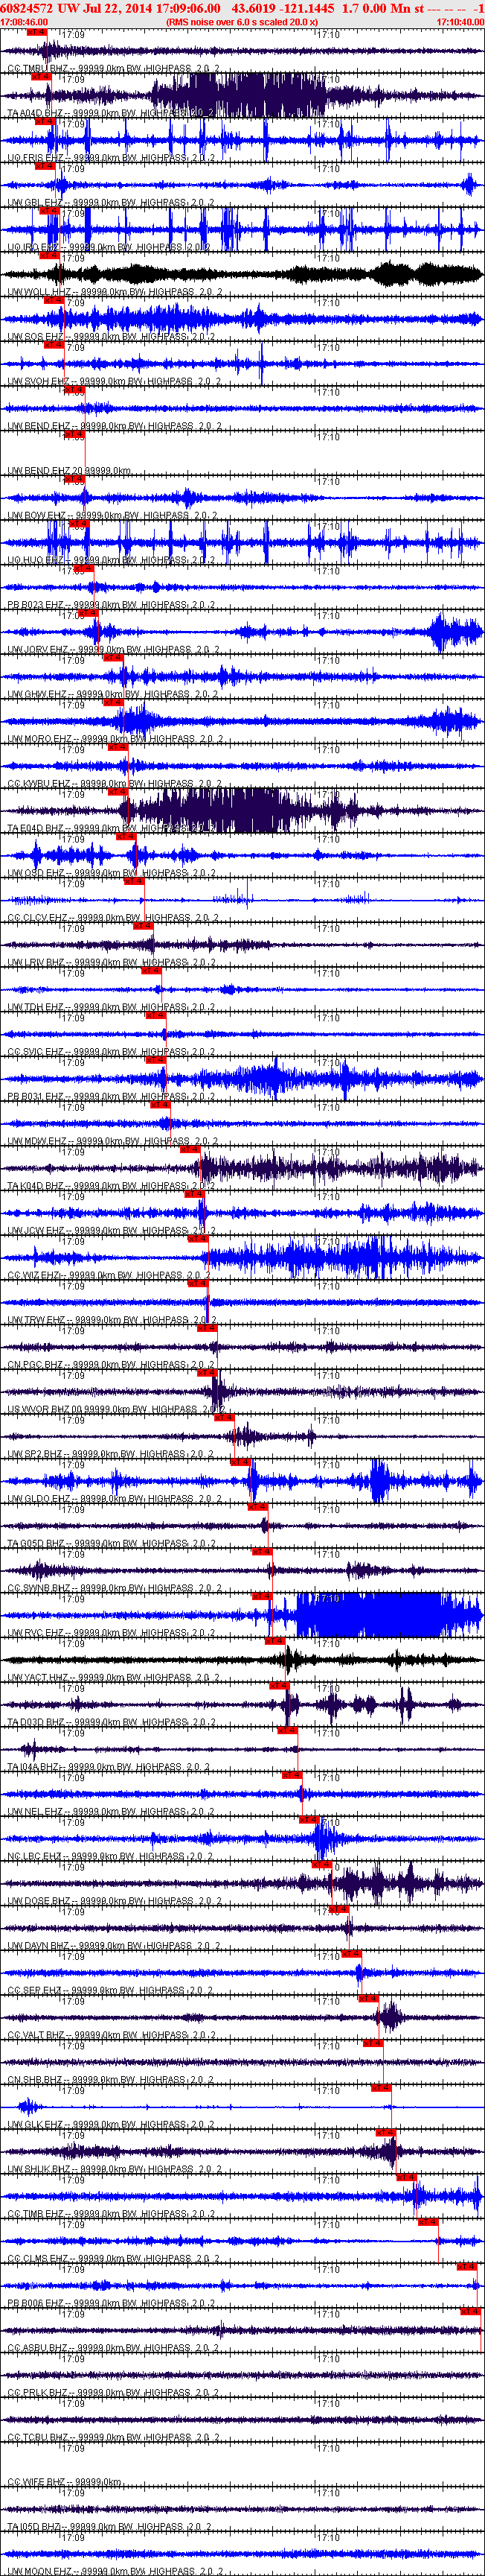Select the 'UW DOSE BHZ' station label
Image resolution: width=485 pixels, height=2576 pixels.
[x=39, y=1901]
